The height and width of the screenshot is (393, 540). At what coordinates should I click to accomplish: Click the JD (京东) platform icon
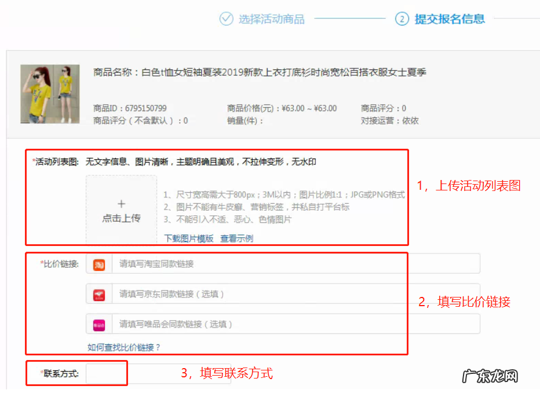point(98,294)
